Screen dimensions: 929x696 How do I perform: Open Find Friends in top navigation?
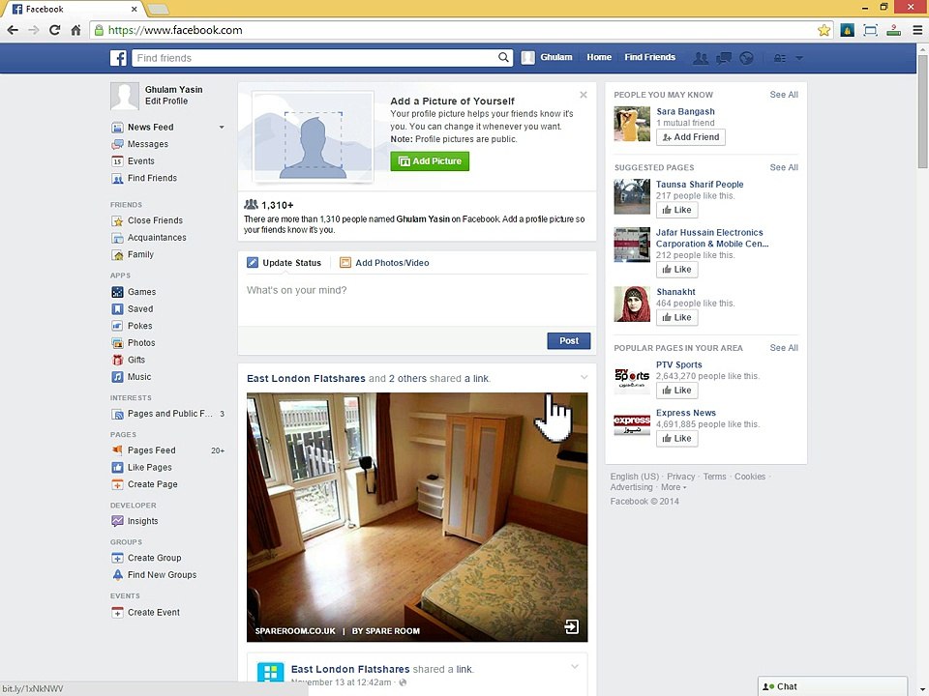650,57
